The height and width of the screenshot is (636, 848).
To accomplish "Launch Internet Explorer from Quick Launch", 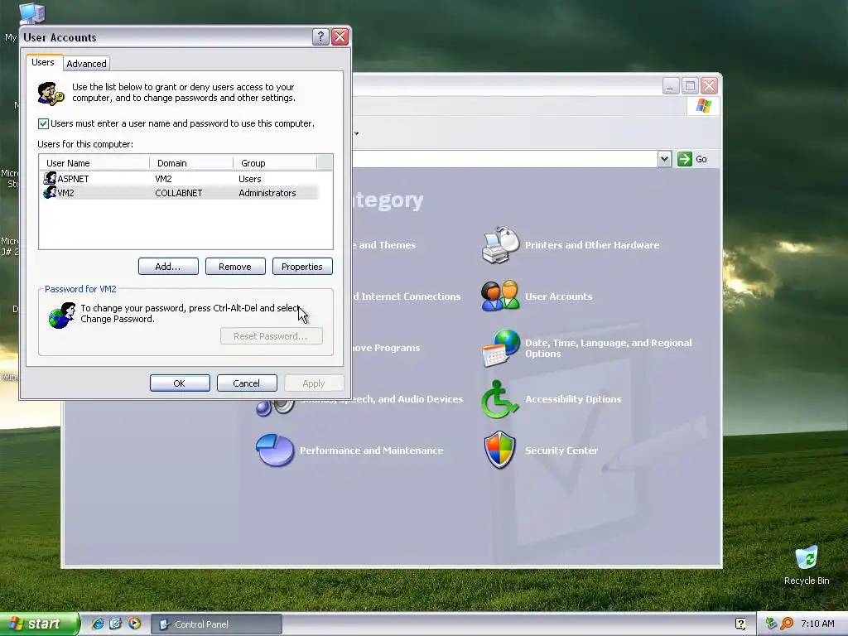I will (x=98, y=624).
